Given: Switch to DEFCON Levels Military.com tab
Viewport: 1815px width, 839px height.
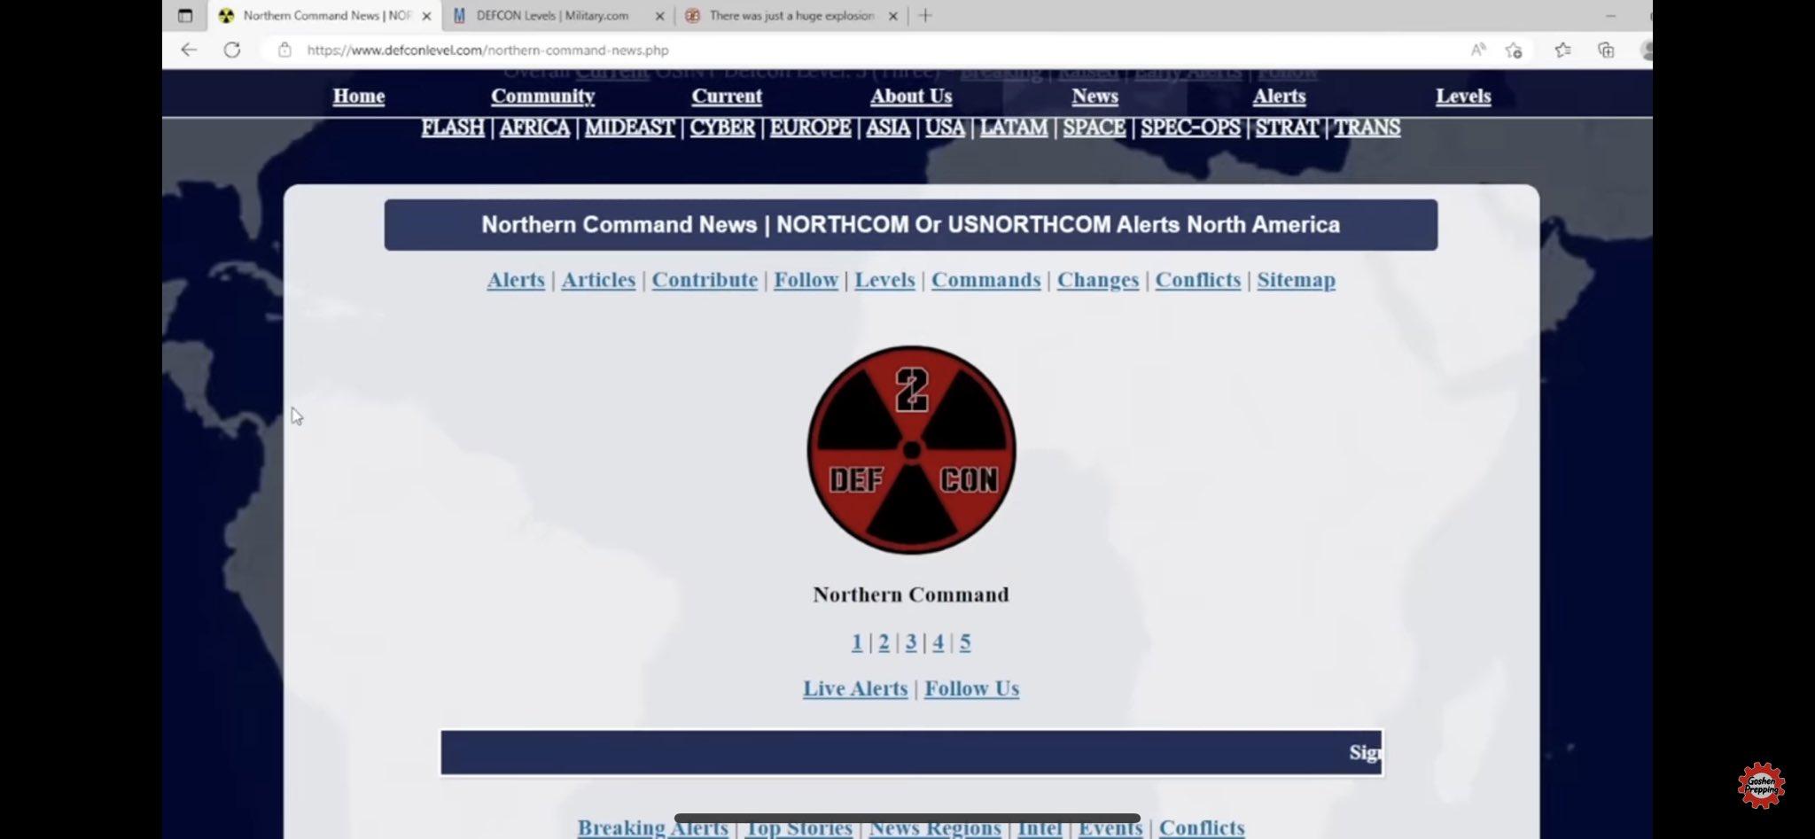Looking at the screenshot, I should click(x=553, y=15).
